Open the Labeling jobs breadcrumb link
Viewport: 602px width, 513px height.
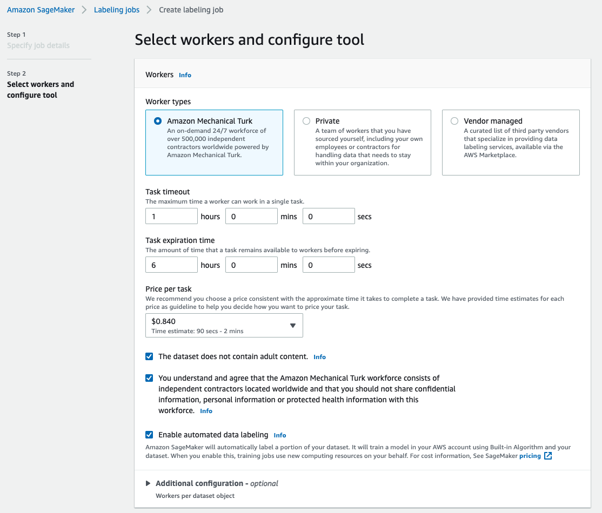pos(117,10)
